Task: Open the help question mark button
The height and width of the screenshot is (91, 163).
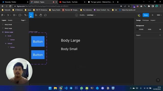Action: tap(158, 80)
